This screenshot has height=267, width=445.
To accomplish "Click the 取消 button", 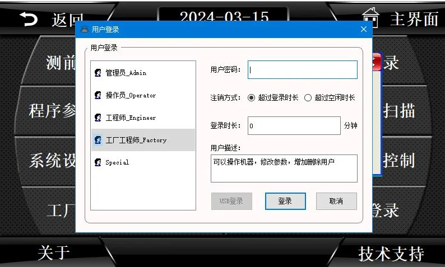I will coord(336,202).
